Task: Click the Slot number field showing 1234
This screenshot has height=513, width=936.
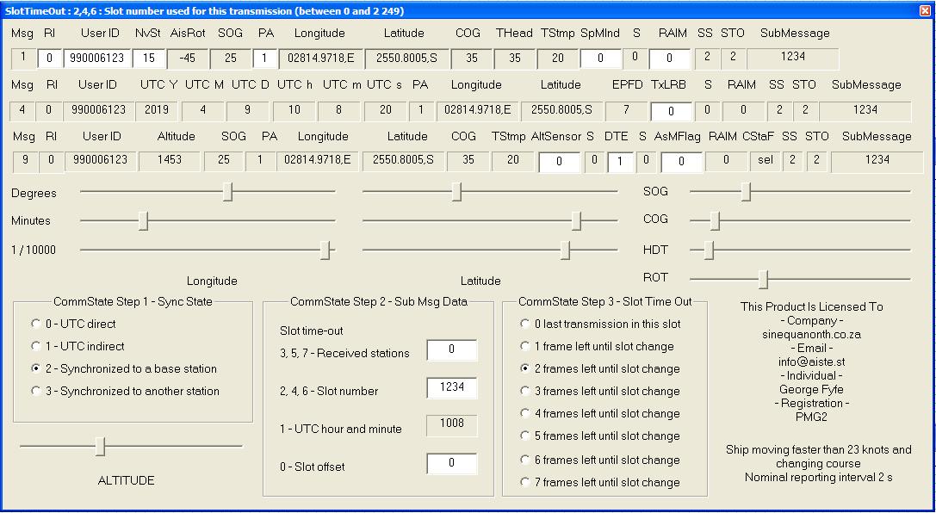Action: tap(451, 388)
